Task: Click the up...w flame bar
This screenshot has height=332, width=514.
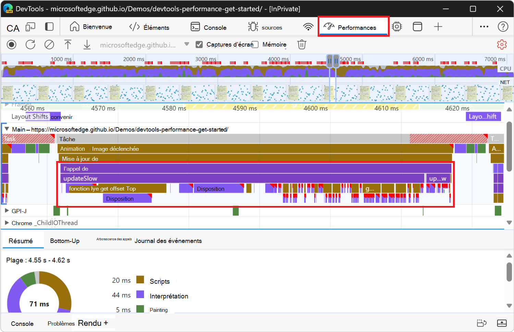Action: [438, 179]
